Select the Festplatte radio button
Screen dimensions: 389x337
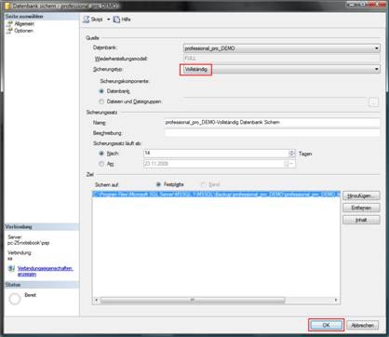[158, 184]
